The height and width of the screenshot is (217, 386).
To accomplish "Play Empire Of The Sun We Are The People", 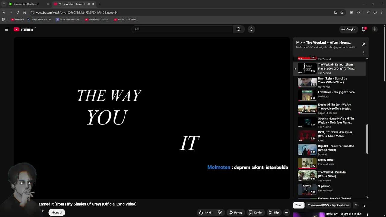I will click(330, 109).
